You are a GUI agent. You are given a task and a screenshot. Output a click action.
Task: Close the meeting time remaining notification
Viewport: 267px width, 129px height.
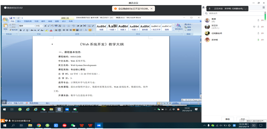pos(151,9)
